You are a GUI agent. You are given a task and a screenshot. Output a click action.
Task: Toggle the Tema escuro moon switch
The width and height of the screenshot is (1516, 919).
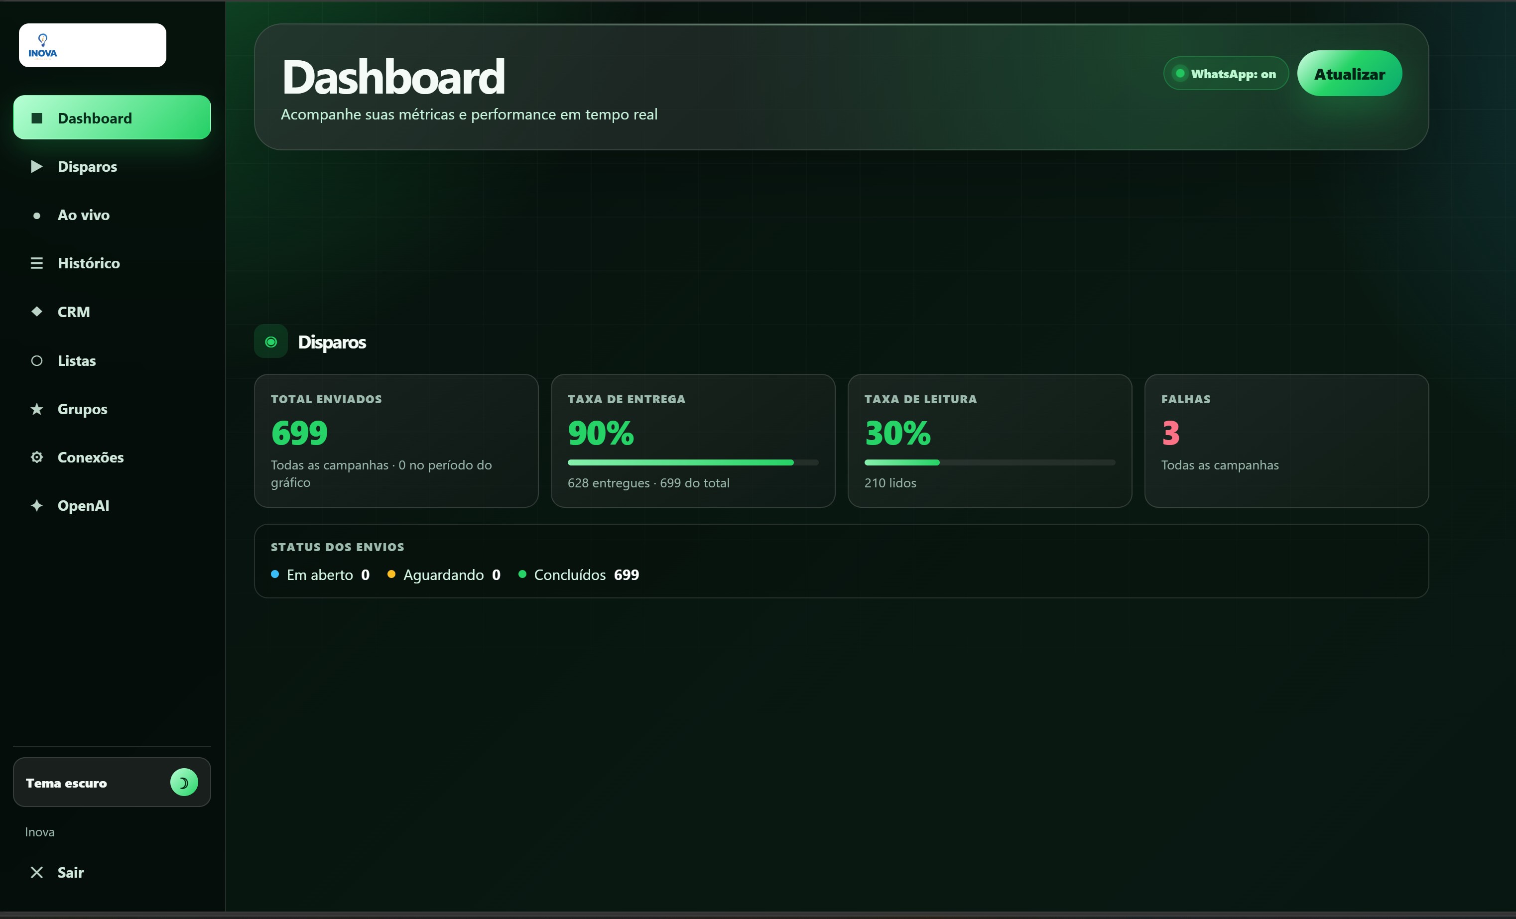click(184, 783)
